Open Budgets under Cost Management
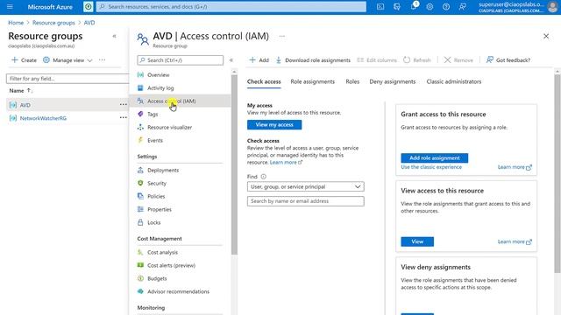Screen dimensions: 561x315 157,278
